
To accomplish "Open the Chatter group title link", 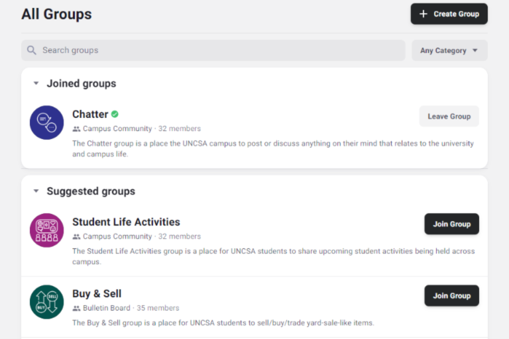I will pos(90,114).
